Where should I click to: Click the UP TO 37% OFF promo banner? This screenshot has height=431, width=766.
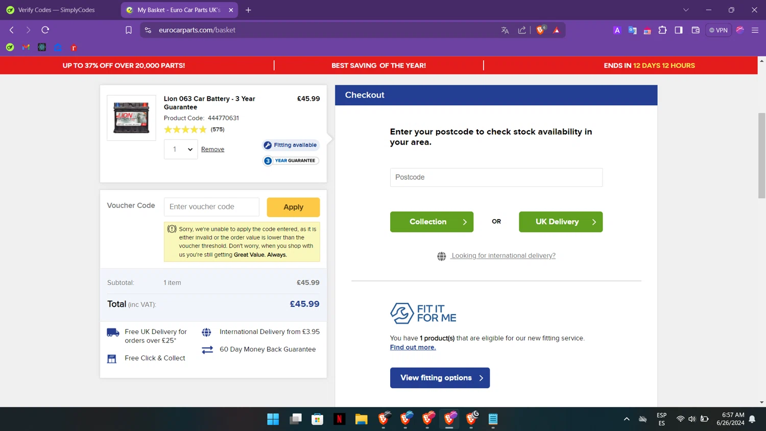[x=124, y=65]
